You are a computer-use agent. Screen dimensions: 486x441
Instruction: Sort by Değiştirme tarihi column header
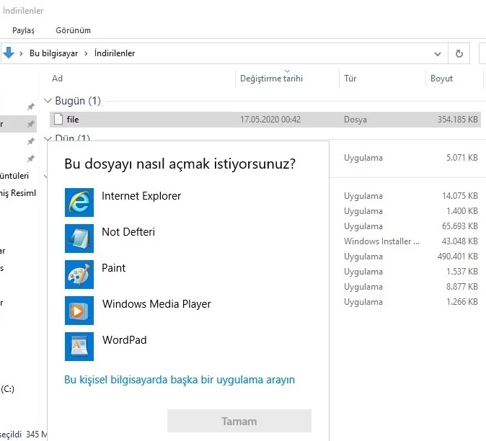point(272,79)
